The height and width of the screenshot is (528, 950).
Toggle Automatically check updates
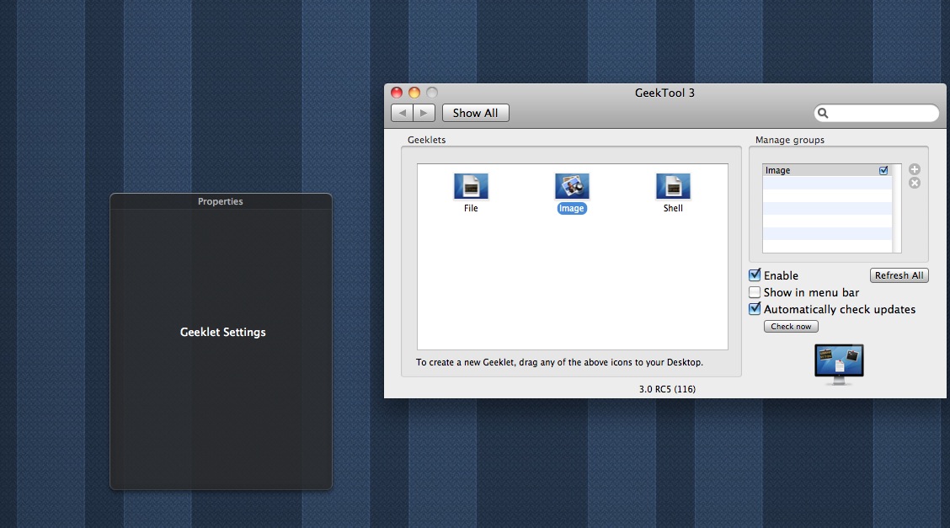(x=755, y=309)
